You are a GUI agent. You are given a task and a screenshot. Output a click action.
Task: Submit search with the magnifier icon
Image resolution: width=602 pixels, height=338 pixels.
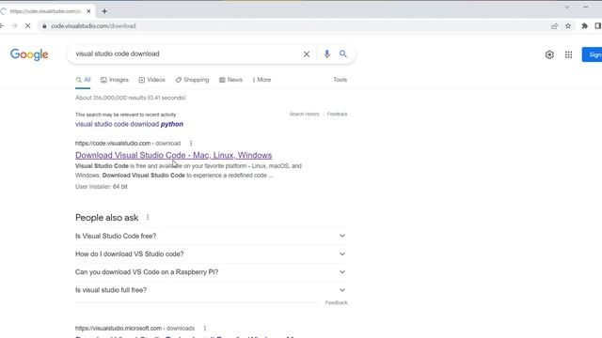click(342, 54)
